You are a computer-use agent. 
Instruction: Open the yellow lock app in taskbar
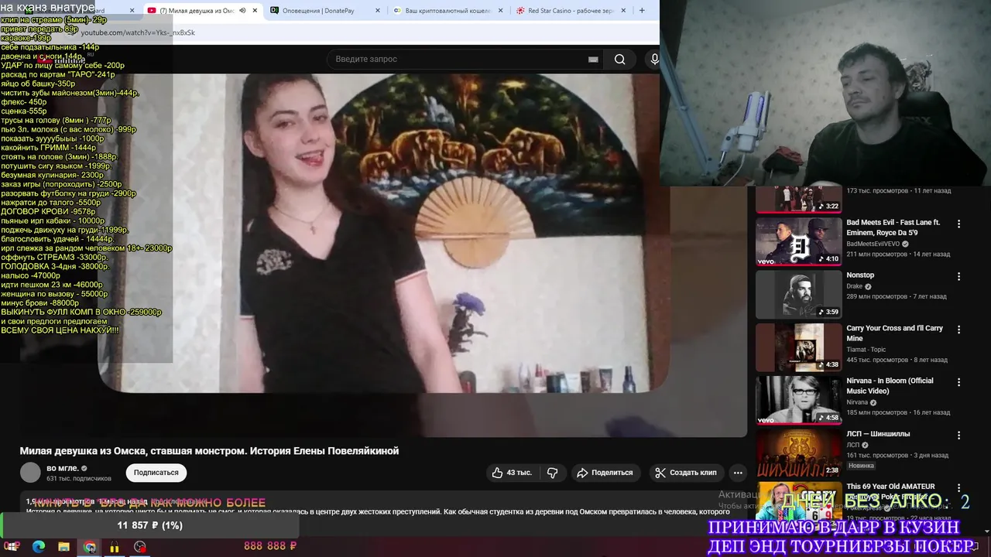tap(115, 547)
